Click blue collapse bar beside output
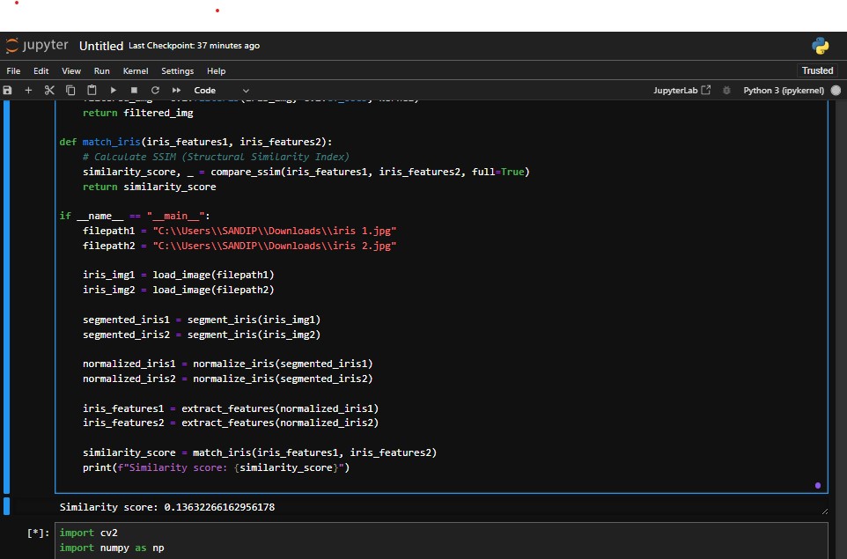This screenshot has height=559, width=847. pos(6,506)
